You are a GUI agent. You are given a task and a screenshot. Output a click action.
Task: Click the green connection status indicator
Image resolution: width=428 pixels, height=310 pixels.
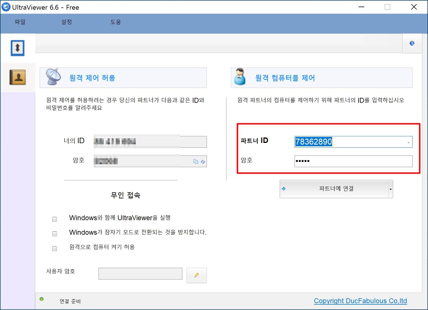(42, 299)
